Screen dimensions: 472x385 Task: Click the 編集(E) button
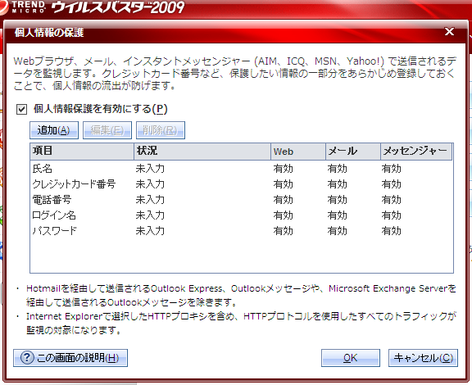point(107,130)
